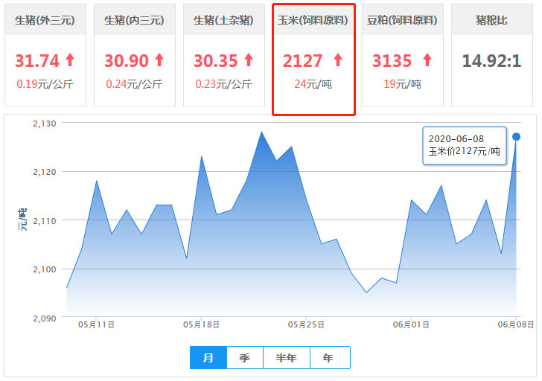
Task: Click the up arrow beside soybean meal 3135
Action: pyautogui.click(x=427, y=60)
